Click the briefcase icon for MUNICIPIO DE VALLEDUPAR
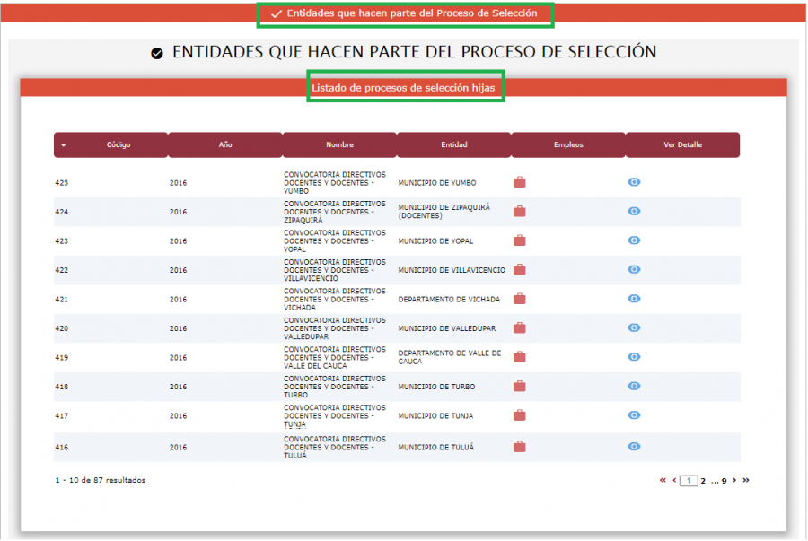This screenshot has width=808, height=541. [519, 328]
